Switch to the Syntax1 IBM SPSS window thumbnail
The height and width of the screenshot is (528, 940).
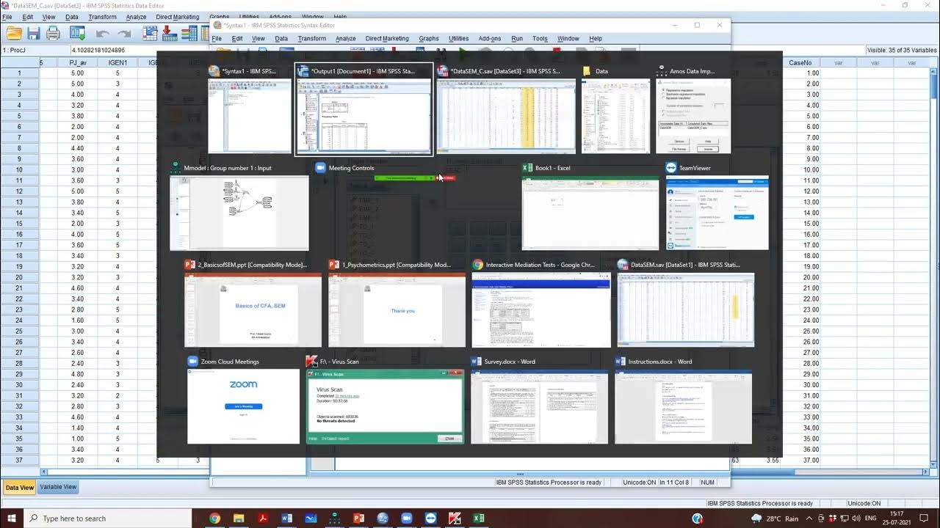250,116
